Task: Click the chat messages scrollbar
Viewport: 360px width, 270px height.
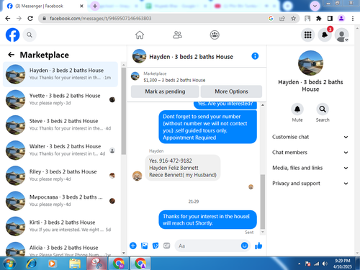Action: pos(263,202)
